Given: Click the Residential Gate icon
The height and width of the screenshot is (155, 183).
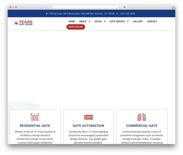Looking at the screenshot, I should (35, 117).
